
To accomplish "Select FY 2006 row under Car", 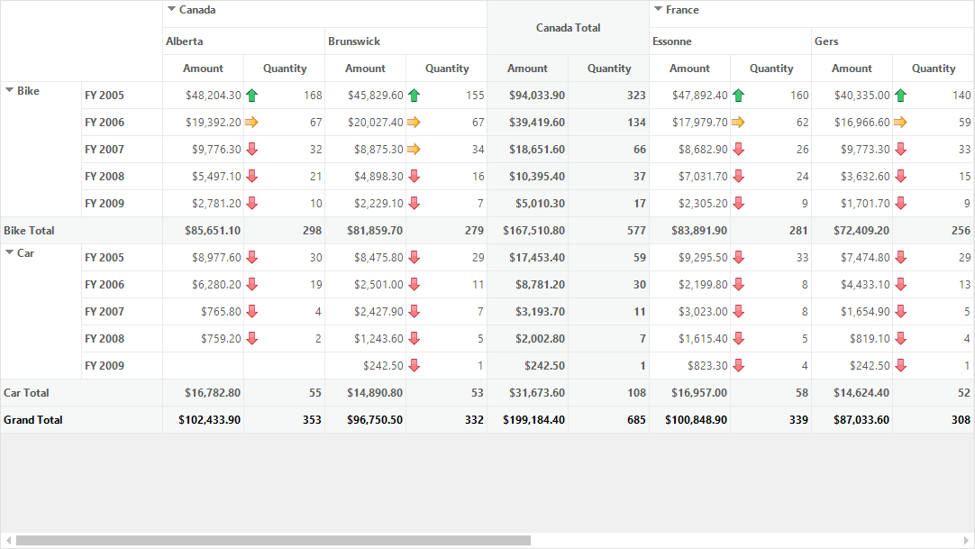I will (x=122, y=284).
